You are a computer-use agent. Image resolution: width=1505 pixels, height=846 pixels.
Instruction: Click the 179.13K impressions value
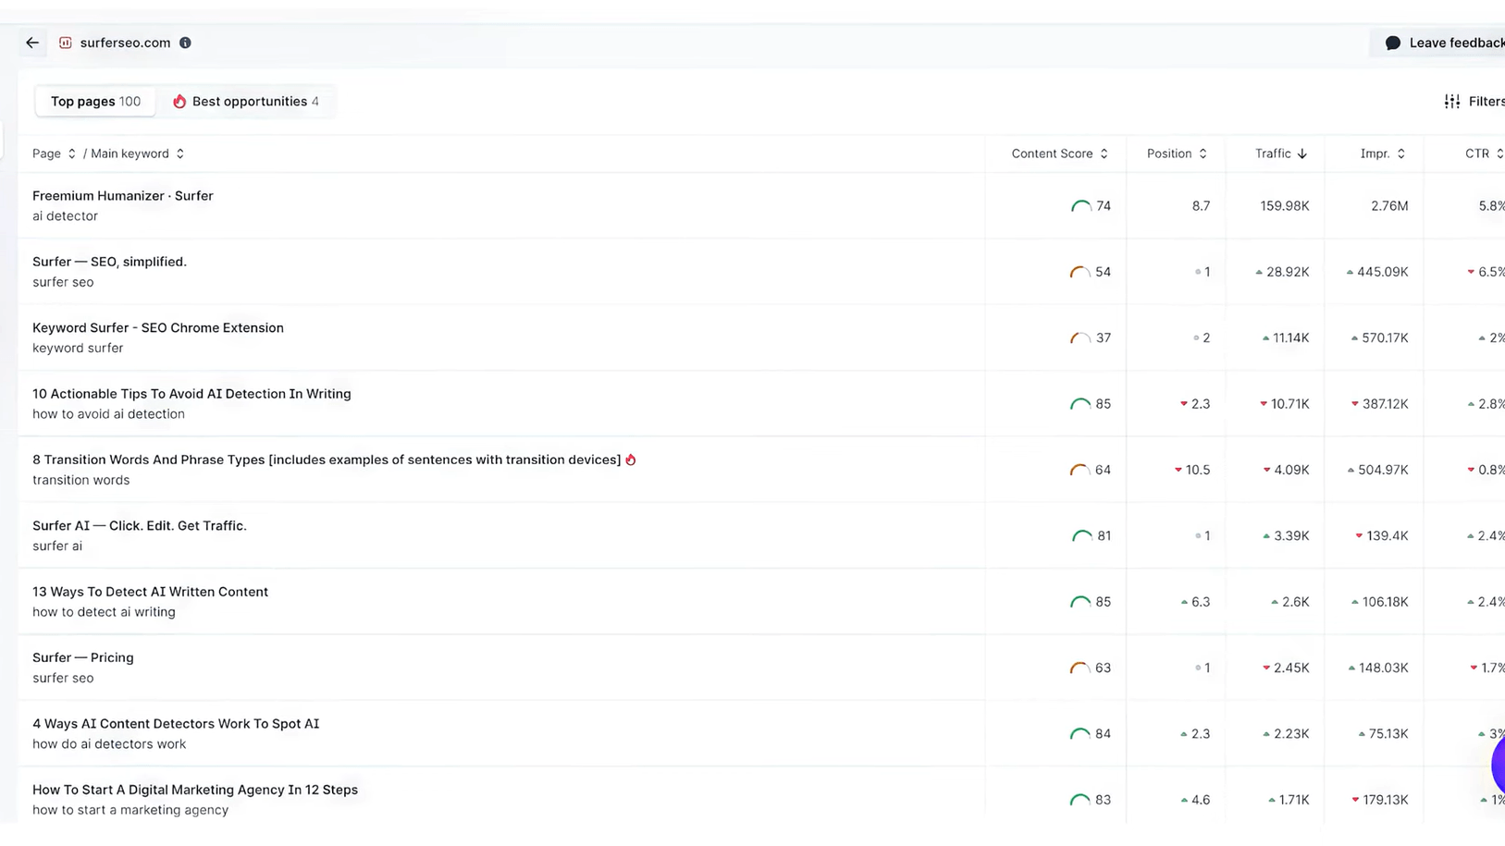click(x=1385, y=800)
